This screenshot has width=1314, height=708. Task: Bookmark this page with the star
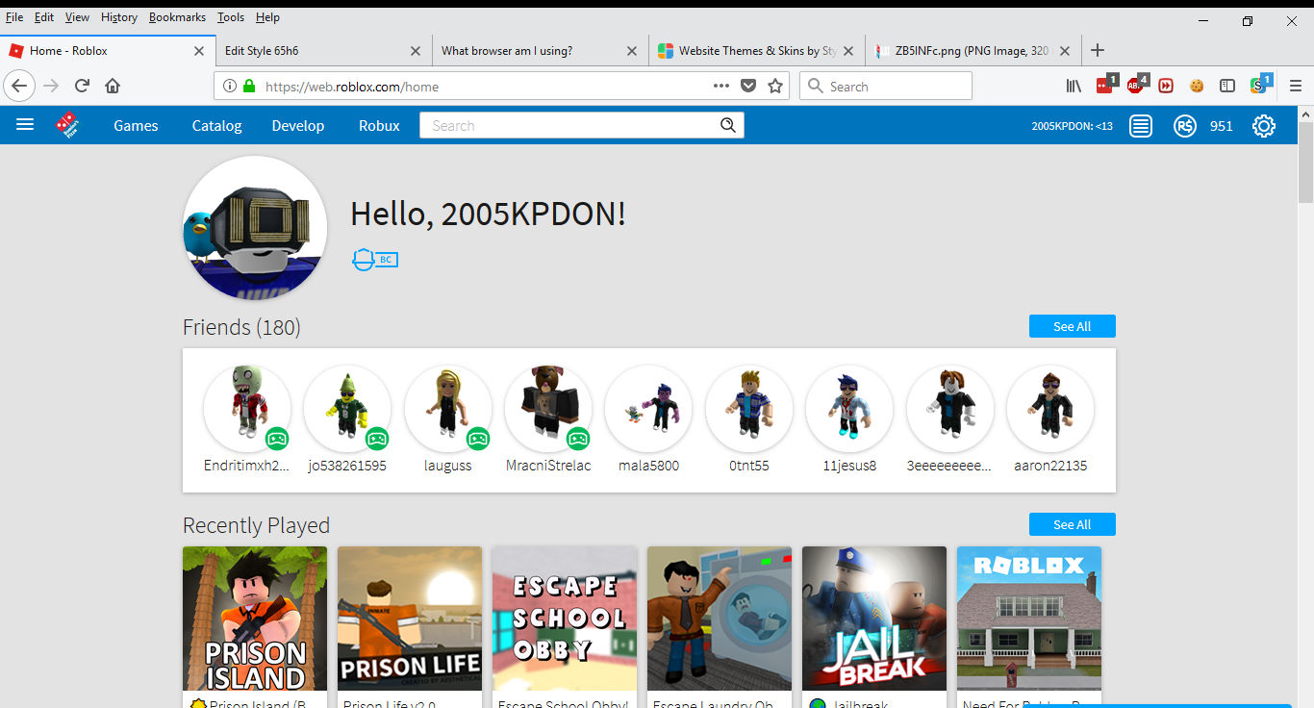(x=775, y=86)
